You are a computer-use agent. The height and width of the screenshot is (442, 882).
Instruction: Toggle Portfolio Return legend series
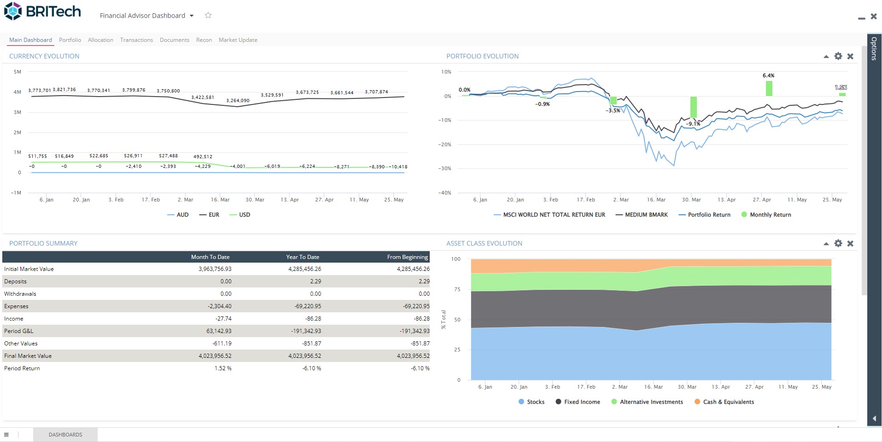tap(705, 215)
